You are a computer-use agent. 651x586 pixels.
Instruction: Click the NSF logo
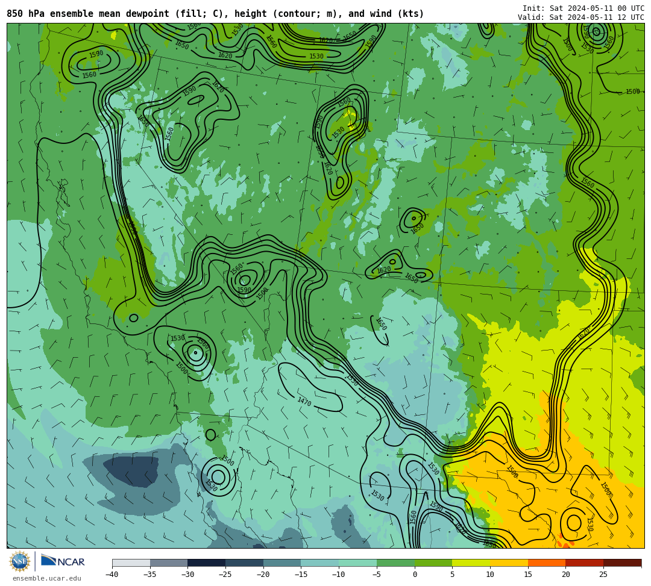(x=20, y=561)
